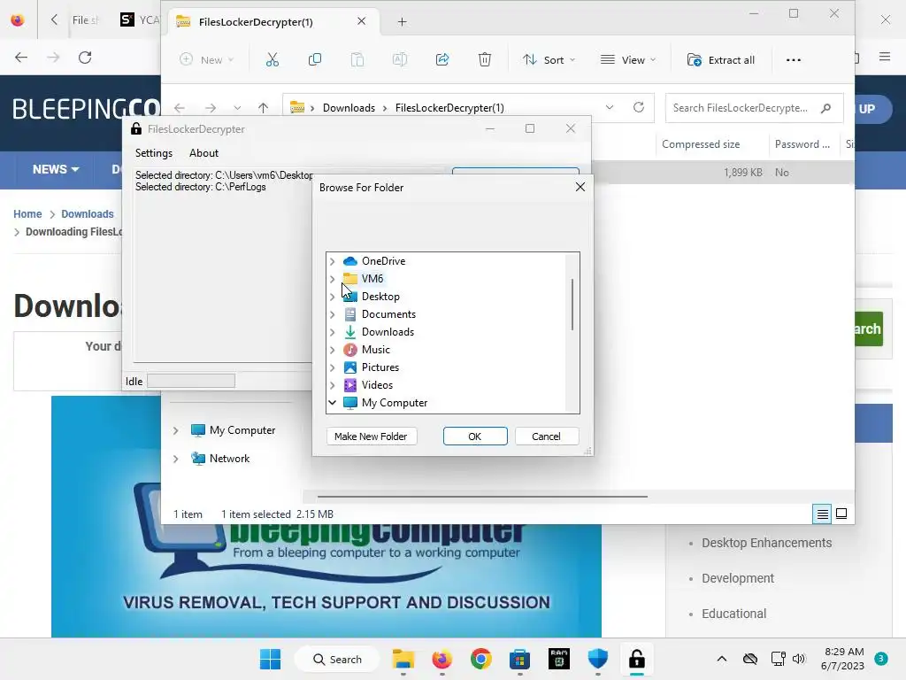Click the Share icon in Explorer toolbar

(x=442, y=59)
